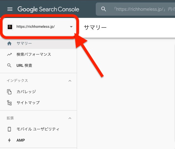Click the phone icon for モバイル ユーザビリティ

click(x=10, y=129)
